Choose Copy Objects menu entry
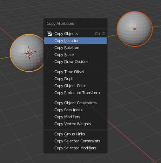 click(75, 34)
